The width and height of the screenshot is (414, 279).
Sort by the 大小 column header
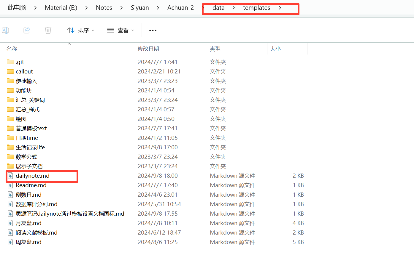pyautogui.click(x=275, y=49)
